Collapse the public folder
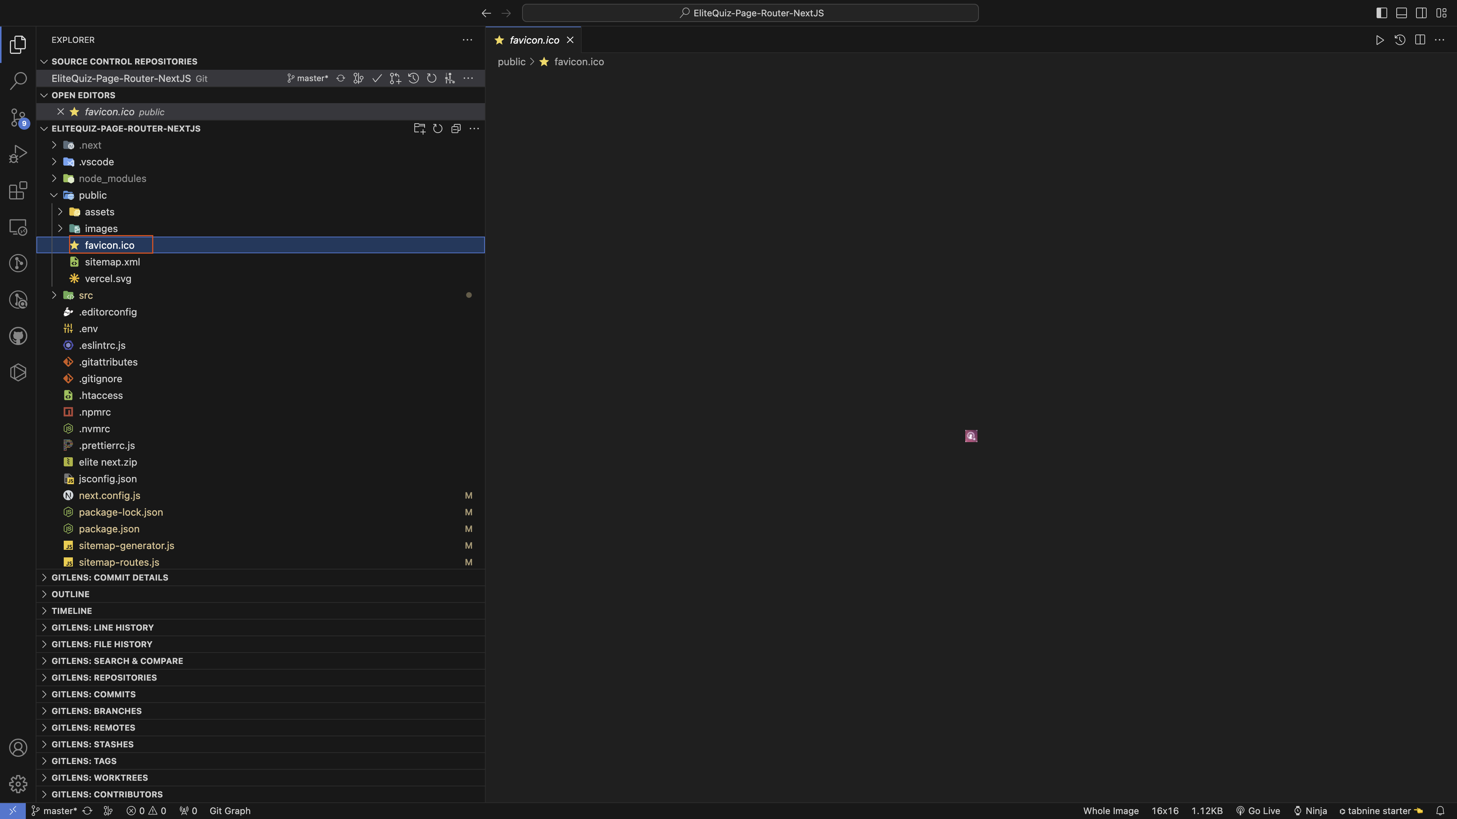This screenshot has width=1457, height=819. click(92, 195)
